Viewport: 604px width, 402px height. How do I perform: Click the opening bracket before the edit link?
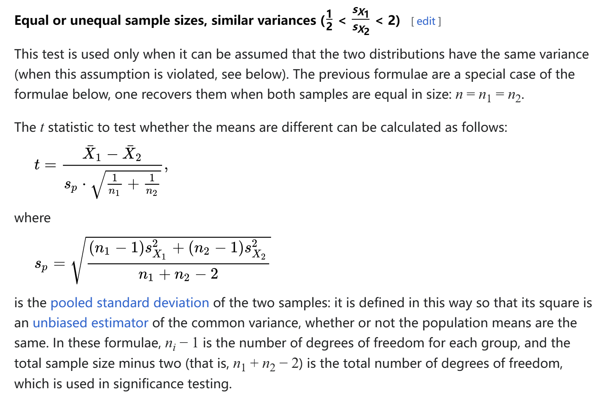tap(412, 21)
